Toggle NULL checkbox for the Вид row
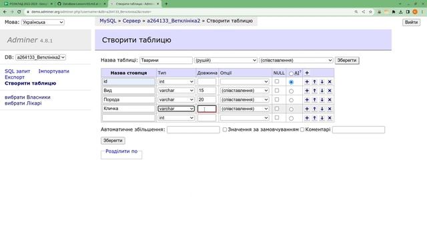This screenshot has height=240, width=427. point(277,91)
